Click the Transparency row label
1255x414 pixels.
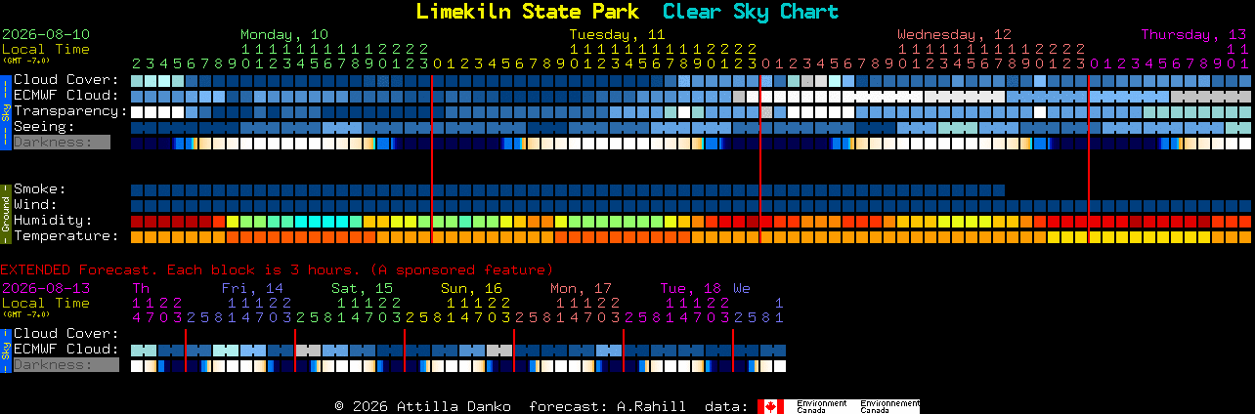(71, 111)
